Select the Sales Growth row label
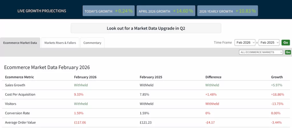 click(15, 85)
